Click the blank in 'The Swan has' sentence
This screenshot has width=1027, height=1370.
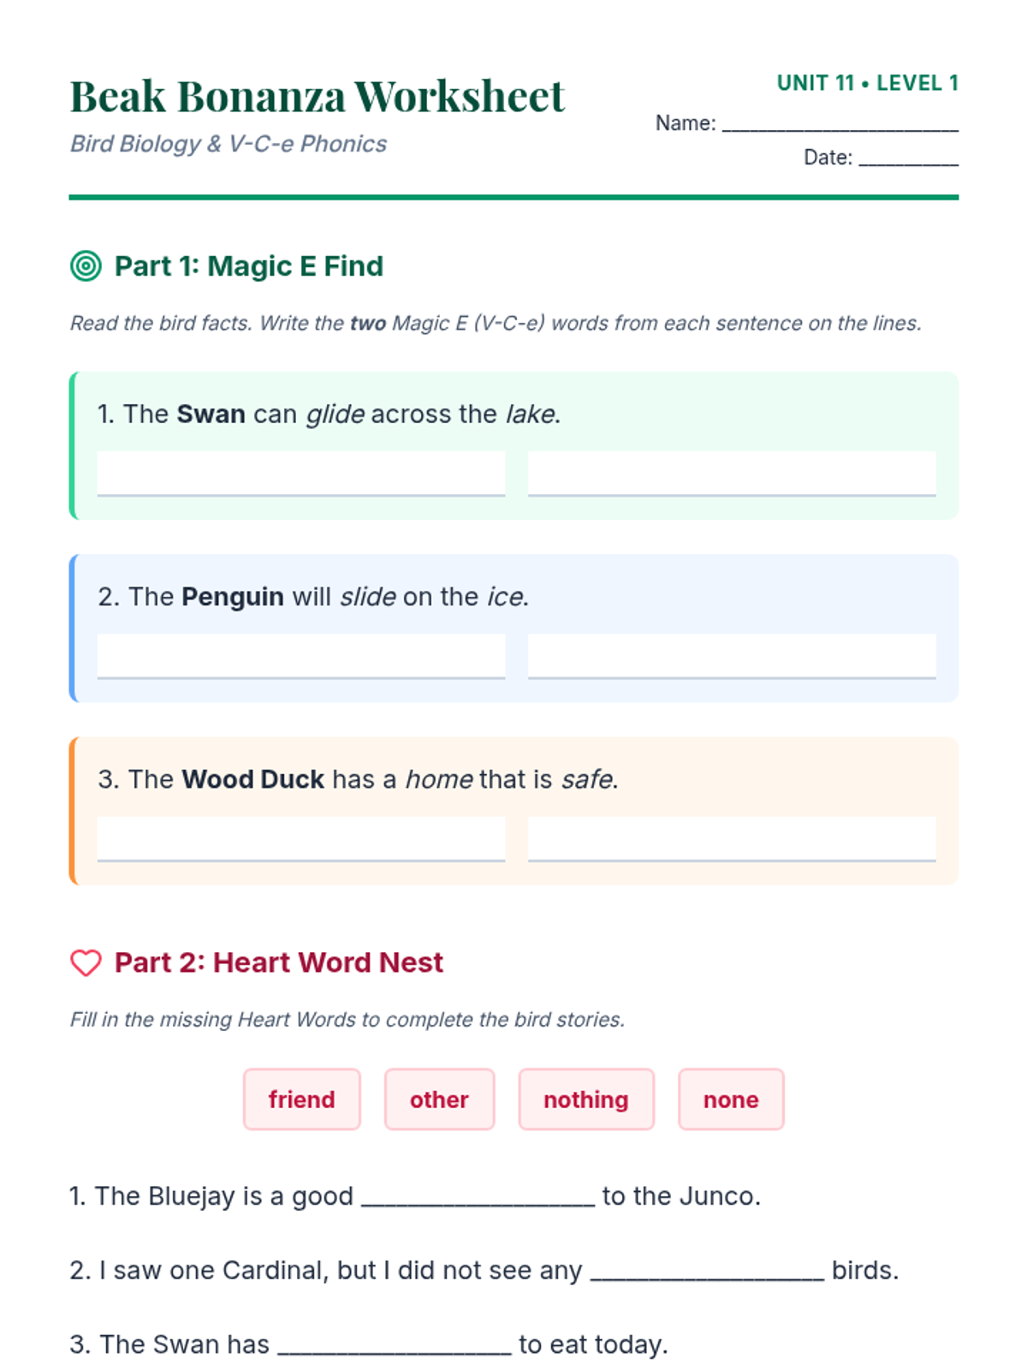[395, 1346]
